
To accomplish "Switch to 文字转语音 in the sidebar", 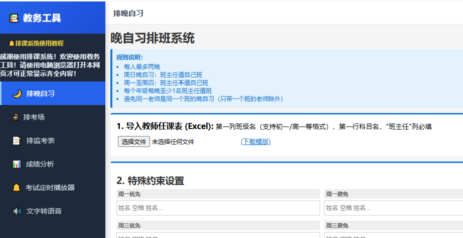I will point(53,211).
